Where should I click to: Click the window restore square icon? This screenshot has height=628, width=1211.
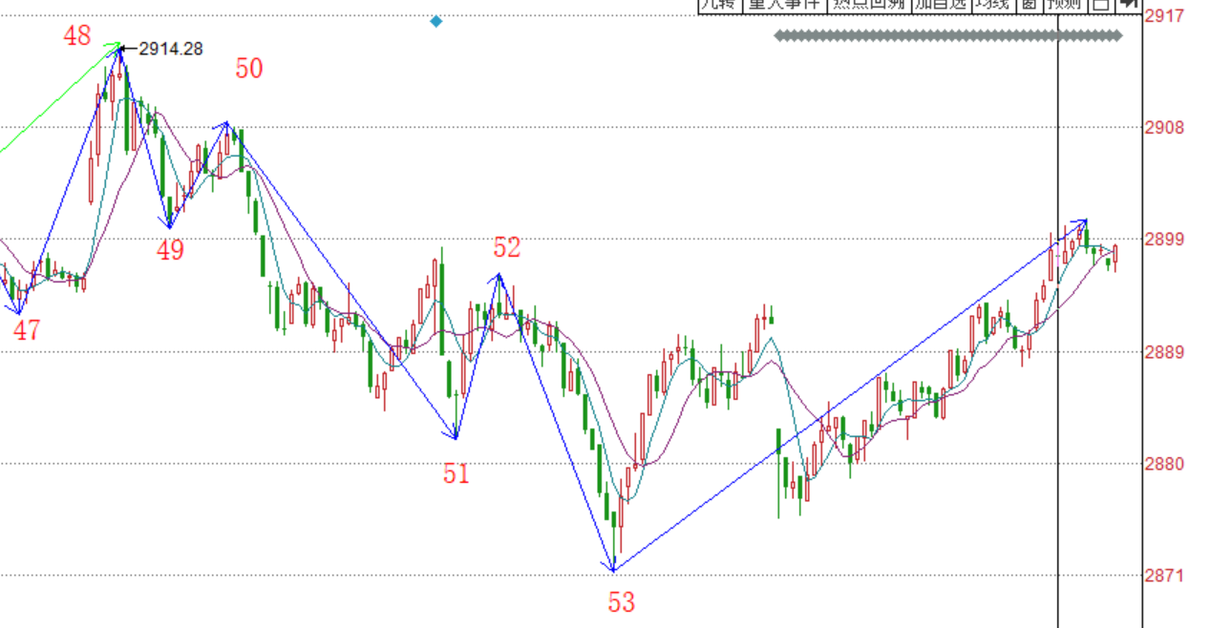(x=1100, y=5)
